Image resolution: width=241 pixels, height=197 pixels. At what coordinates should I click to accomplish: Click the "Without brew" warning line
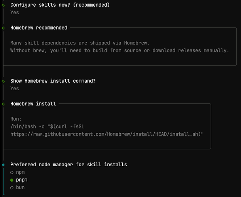pyautogui.click(x=120, y=50)
